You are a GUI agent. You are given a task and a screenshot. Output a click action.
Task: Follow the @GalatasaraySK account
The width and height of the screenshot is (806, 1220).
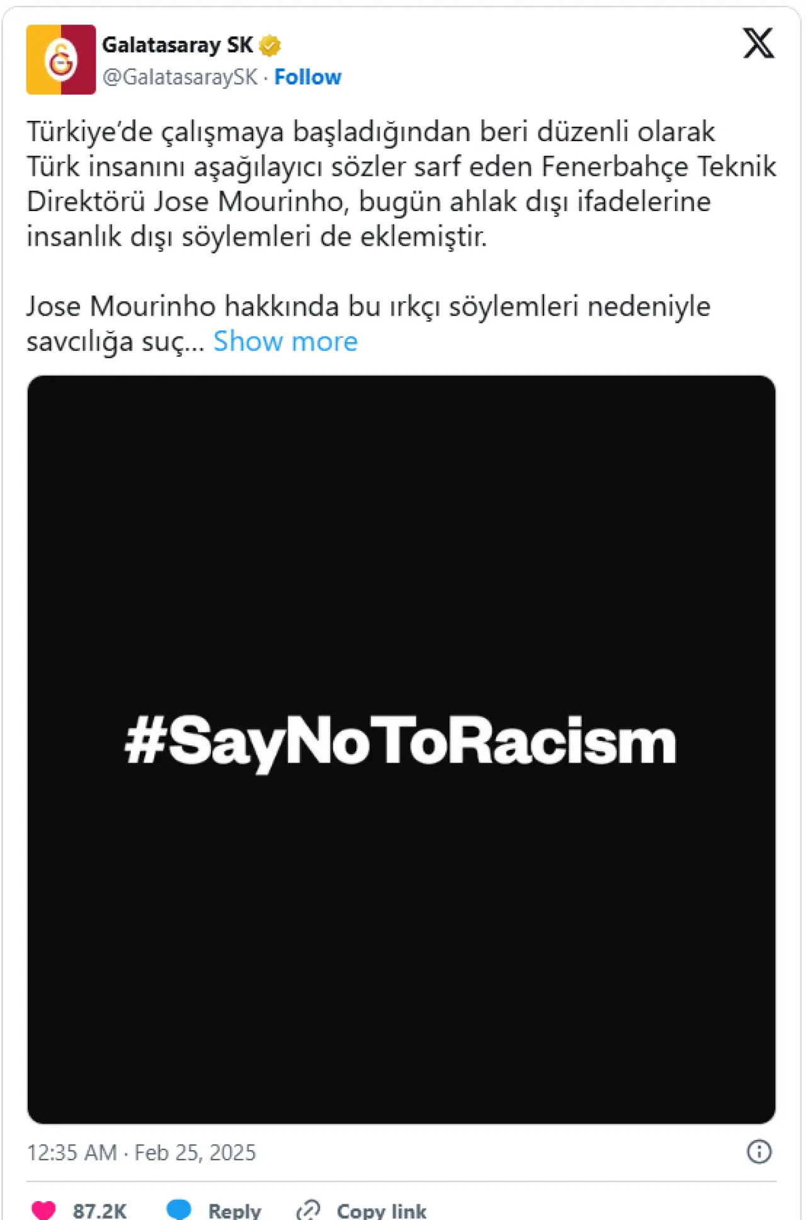[308, 77]
